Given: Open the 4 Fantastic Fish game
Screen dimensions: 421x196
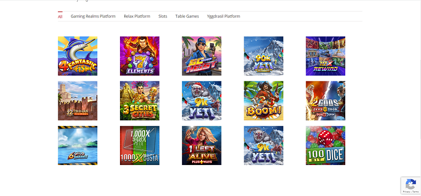Looking at the screenshot, I should click(77, 56).
